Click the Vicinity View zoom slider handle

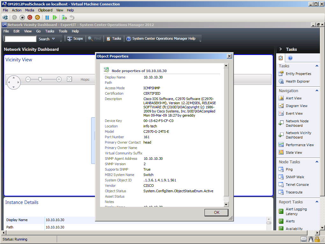click(40, 79)
